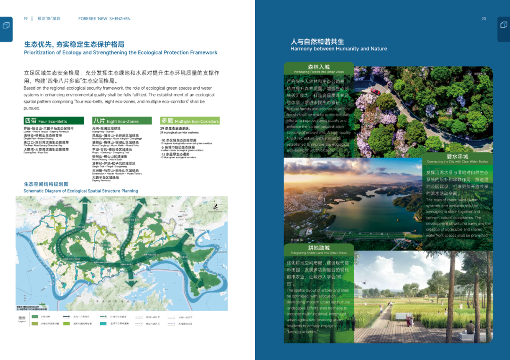This screenshot has width=510, height=360.
Task: Click the cube icon on left page tab
Action: point(6,25)
